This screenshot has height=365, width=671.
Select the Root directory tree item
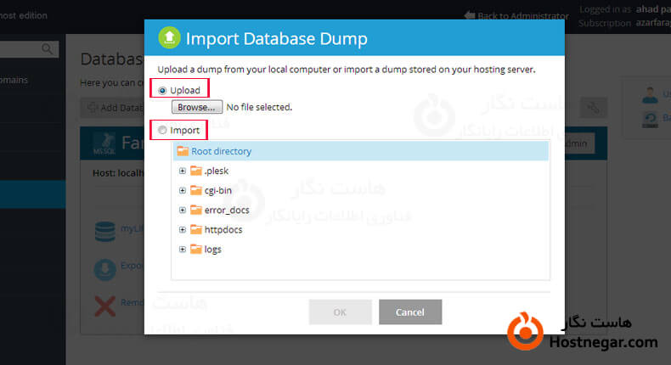click(221, 151)
